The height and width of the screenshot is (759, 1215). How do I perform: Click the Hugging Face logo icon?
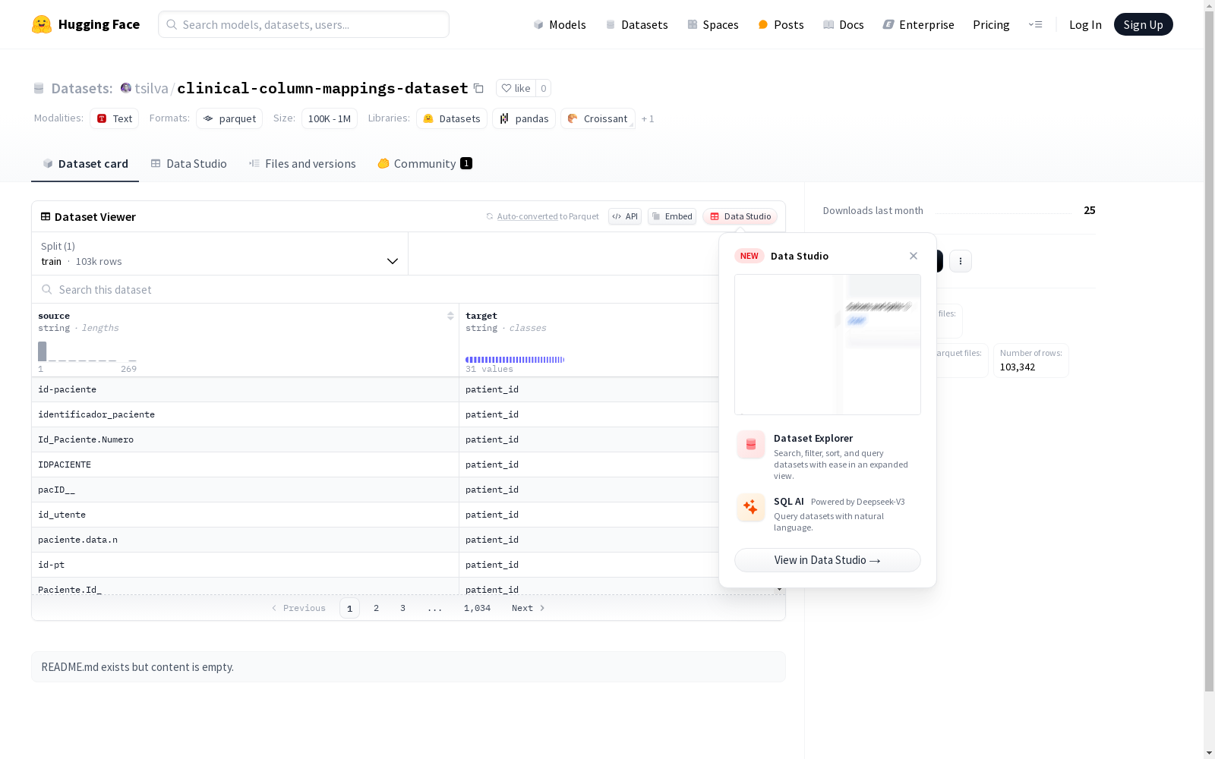[x=42, y=24]
